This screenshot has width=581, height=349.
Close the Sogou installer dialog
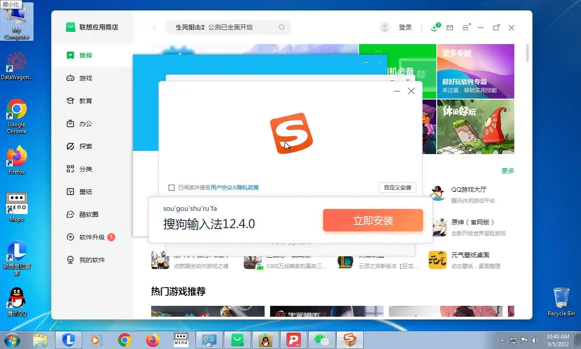pyautogui.click(x=411, y=91)
